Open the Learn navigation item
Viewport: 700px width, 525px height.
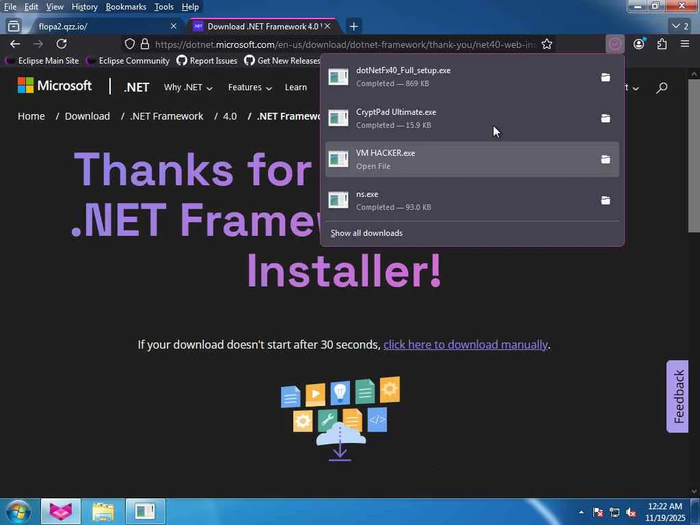click(x=296, y=87)
